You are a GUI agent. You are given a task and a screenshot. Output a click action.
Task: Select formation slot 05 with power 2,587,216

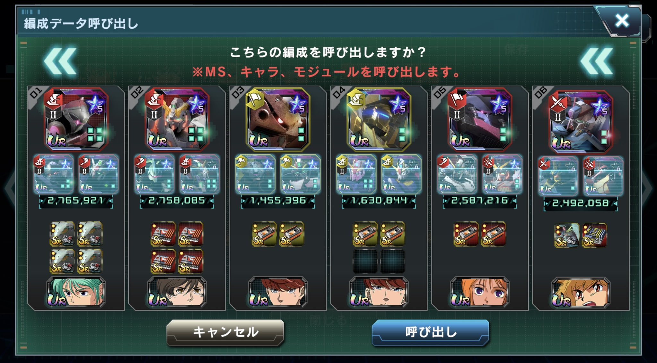click(x=480, y=198)
